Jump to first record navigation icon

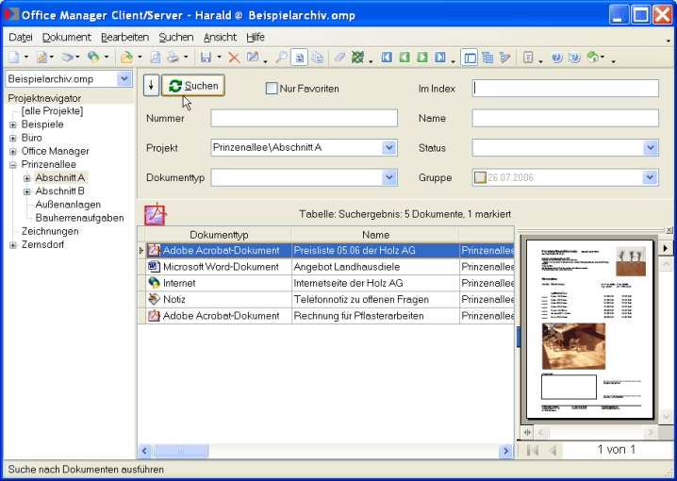[x=387, y=58]
